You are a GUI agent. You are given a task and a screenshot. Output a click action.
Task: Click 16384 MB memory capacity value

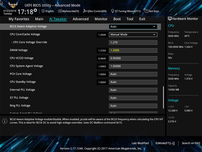tap(174, 90)
